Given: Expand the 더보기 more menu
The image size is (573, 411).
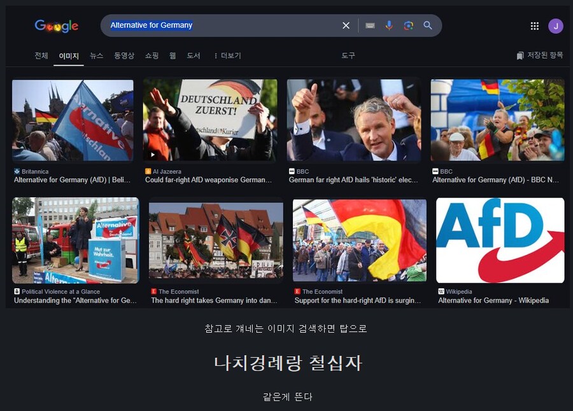Looking at the screenshot, I should tap(227, 56).
